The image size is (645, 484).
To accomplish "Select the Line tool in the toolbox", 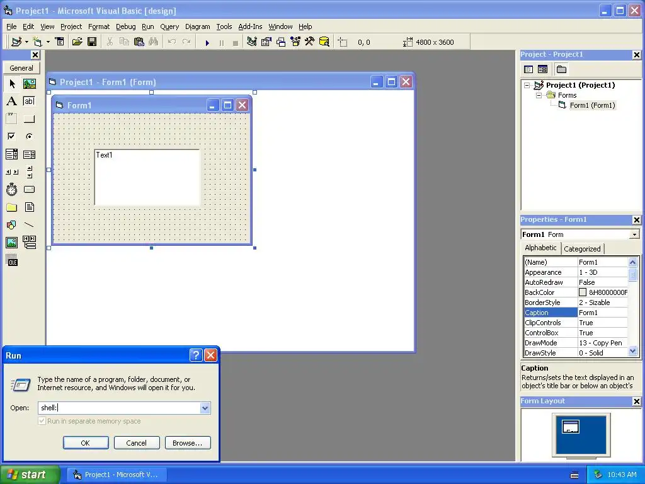I will [29, 225].
